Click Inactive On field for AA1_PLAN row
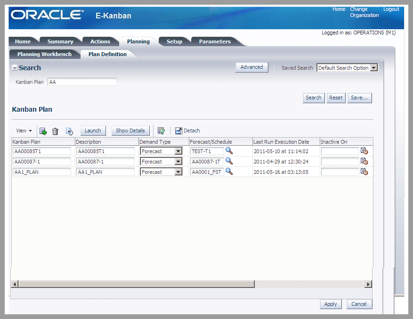413x319 pixels. pos(340,172)
